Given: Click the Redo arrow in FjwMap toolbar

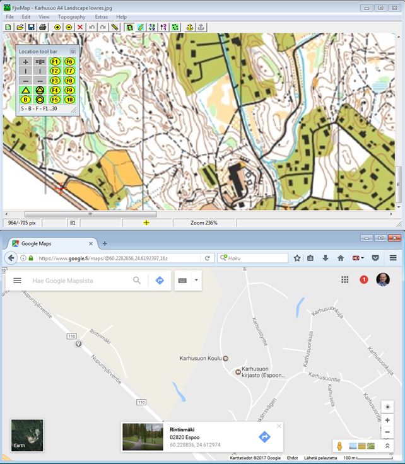Looking at the screenshot, I should pos(103,28).
